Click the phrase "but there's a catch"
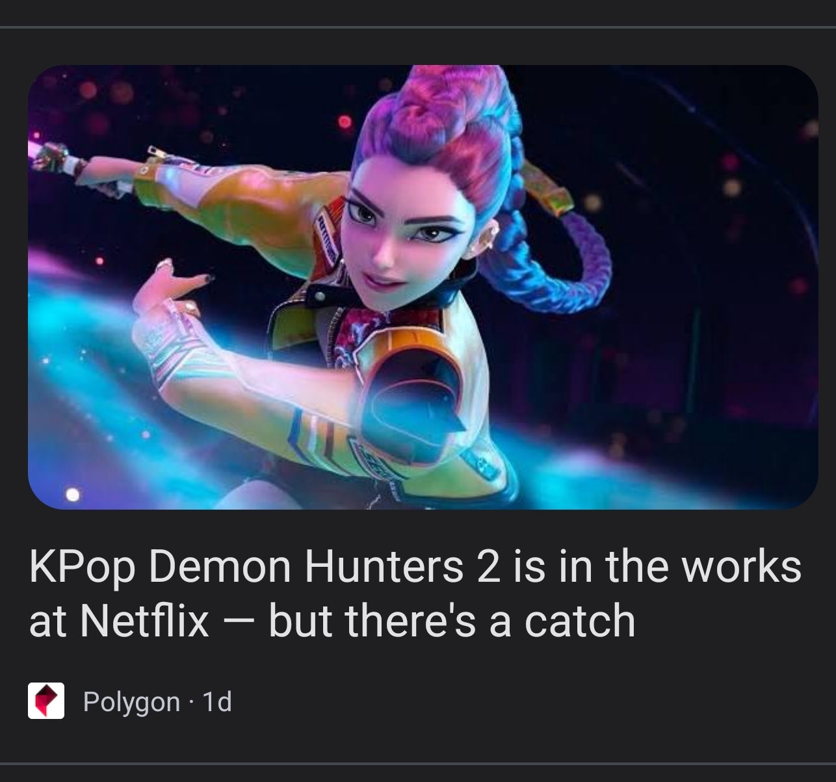836x782 pixels. pos(451,621)
